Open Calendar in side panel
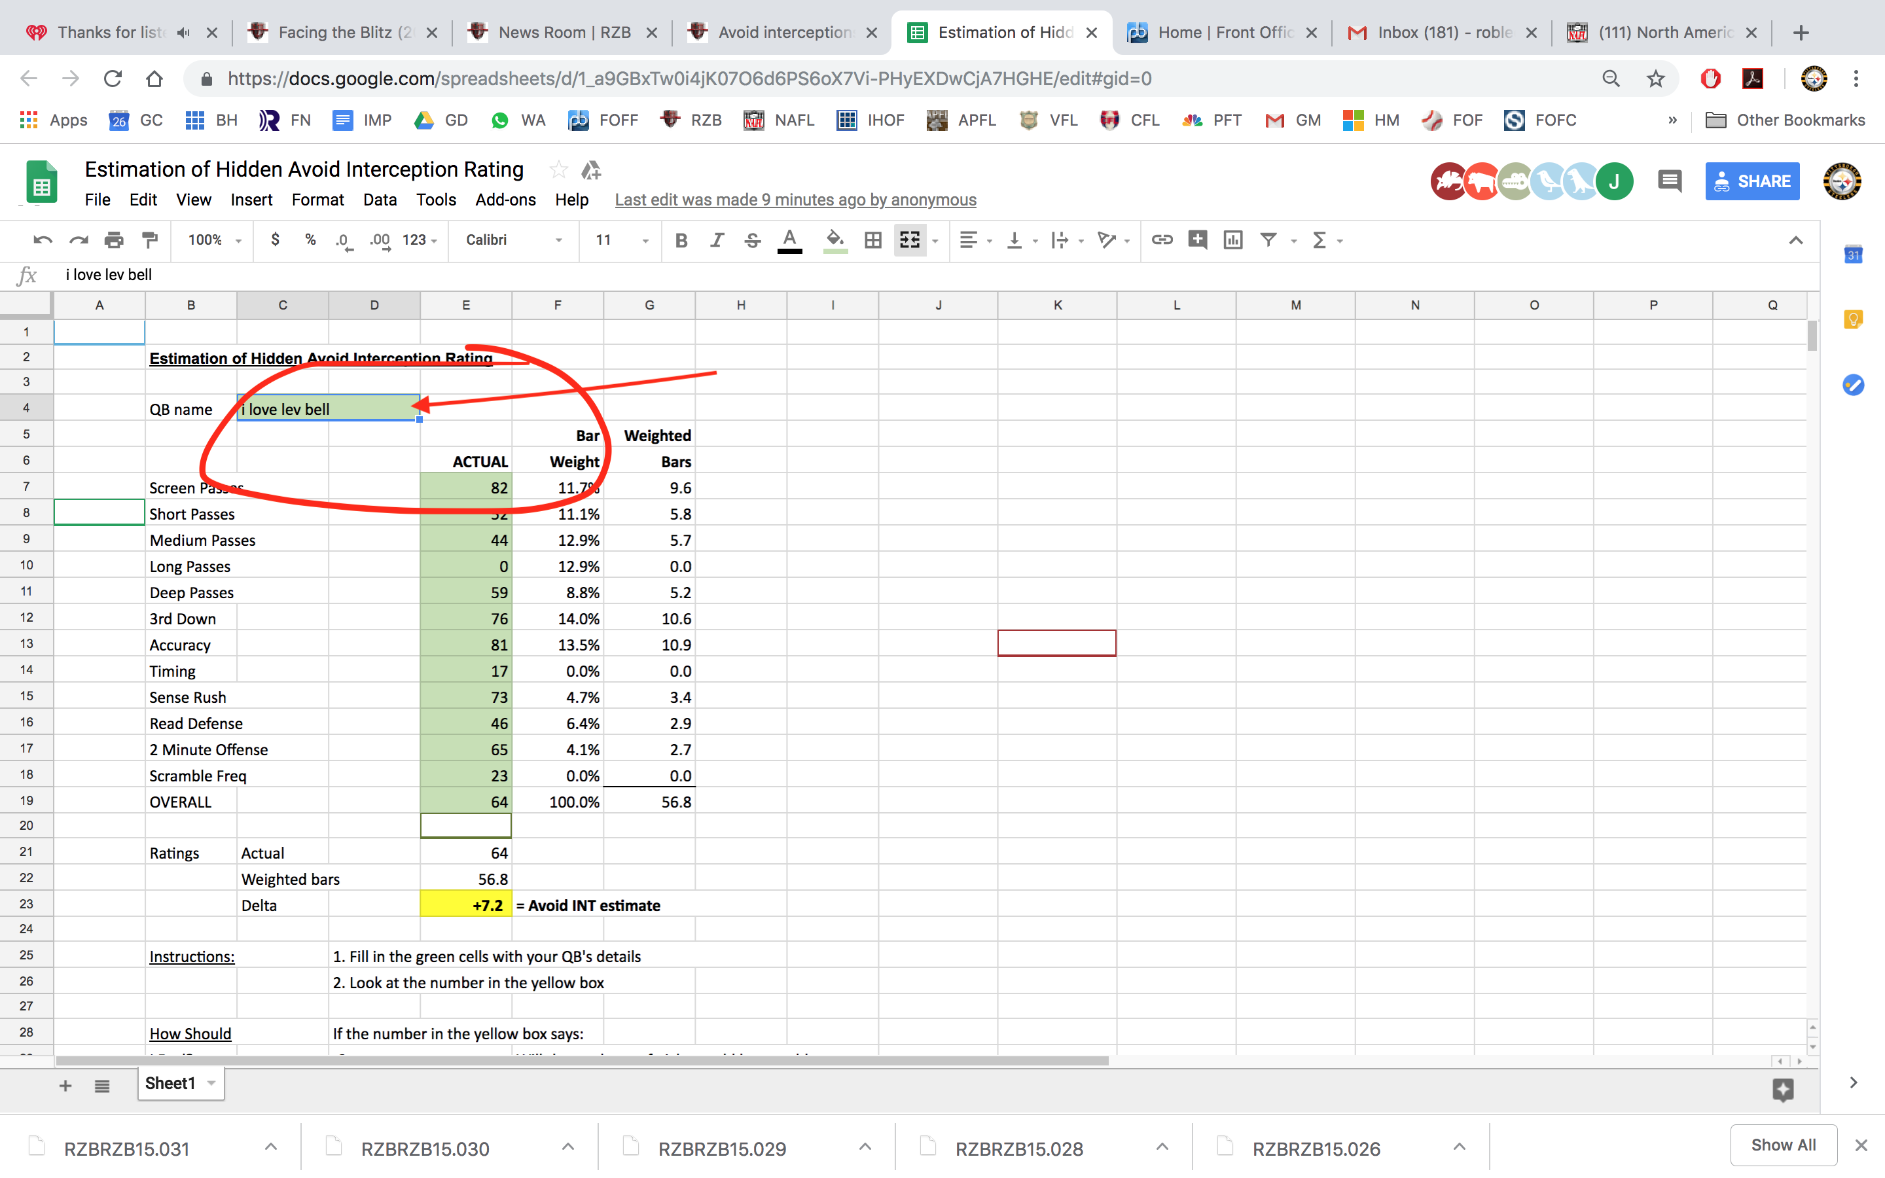The image size is (1885, 1178). point(1853,255)
